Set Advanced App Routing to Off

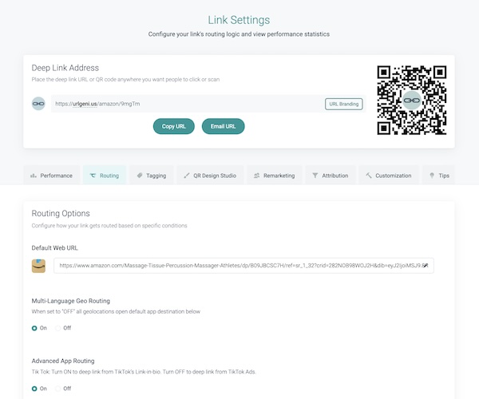pos(57,389)
